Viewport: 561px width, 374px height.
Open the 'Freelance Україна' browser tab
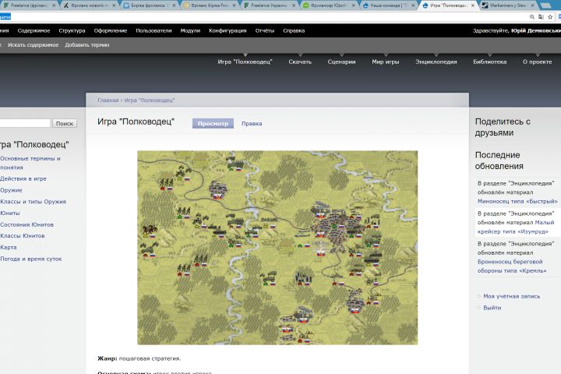click(269, 5)
